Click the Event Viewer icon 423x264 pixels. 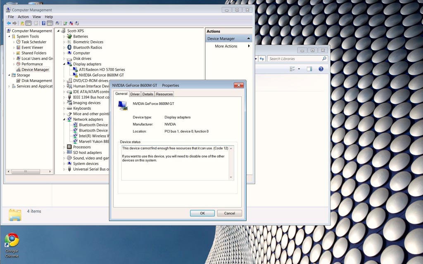[18, 47]
